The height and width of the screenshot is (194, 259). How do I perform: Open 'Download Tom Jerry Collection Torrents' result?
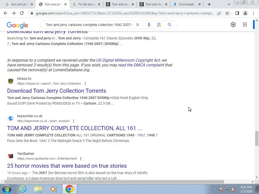(x=56, y=91)
